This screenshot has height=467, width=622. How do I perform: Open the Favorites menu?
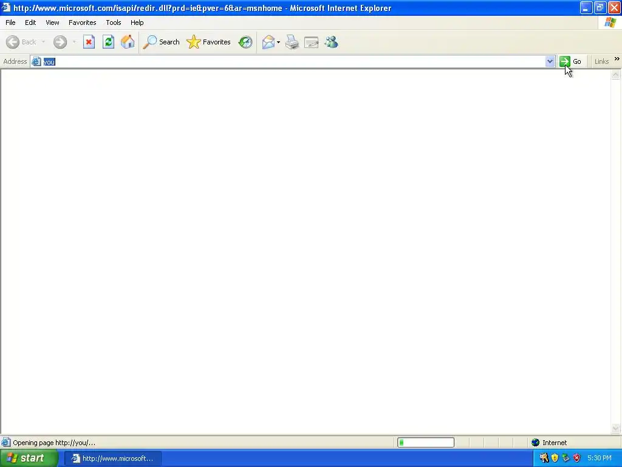[x=82, y=22]
